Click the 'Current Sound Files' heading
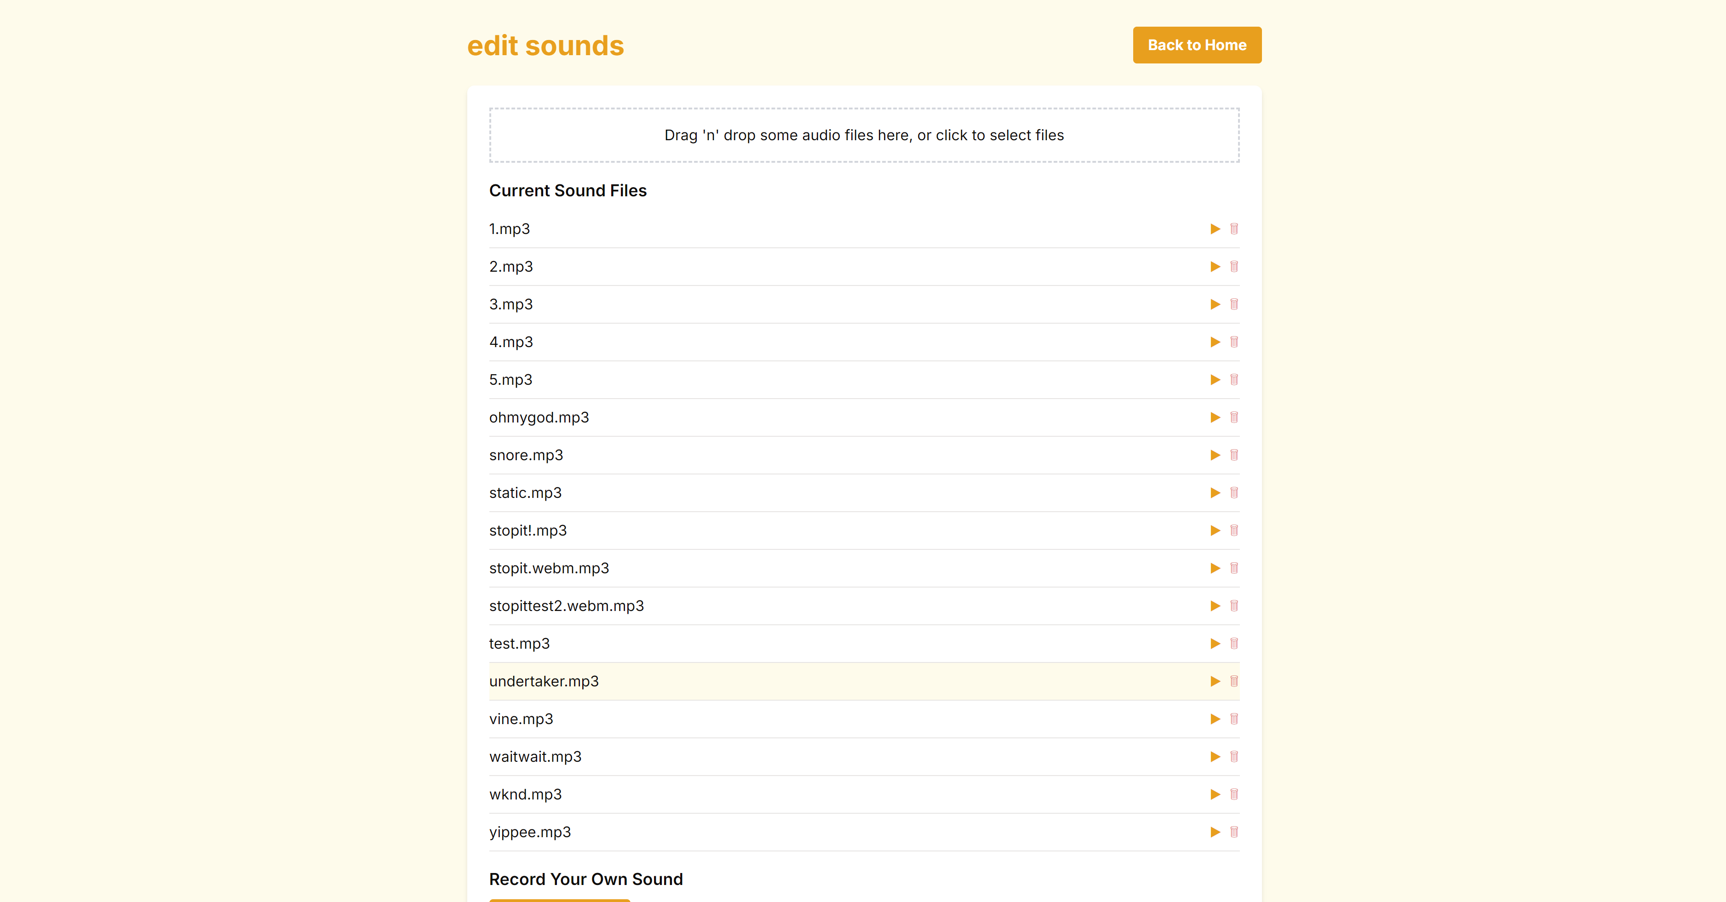This screenshot has width=1726, height=902. pos(568,191)
